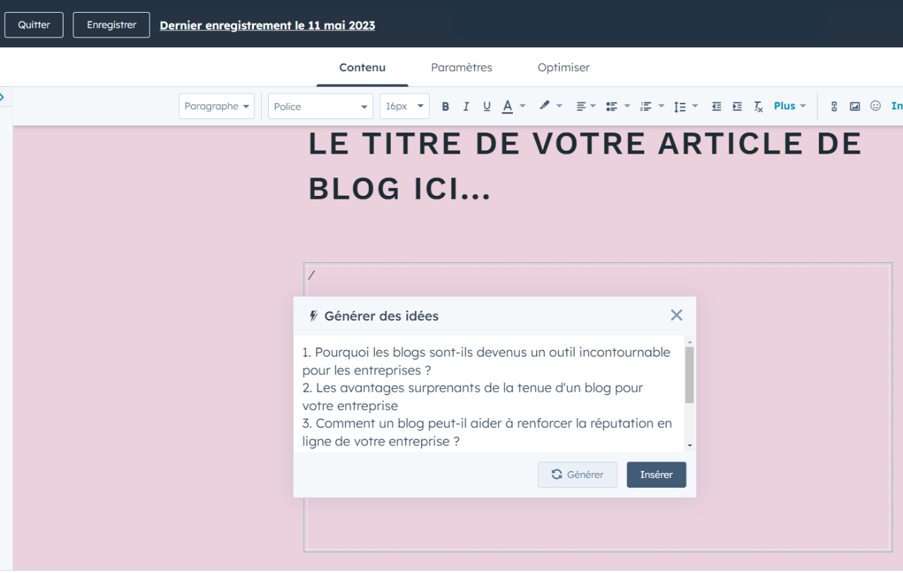Click the ideas list scrollbar
The width and height of the screenshot is (903, 573).
tap(689, 375)
